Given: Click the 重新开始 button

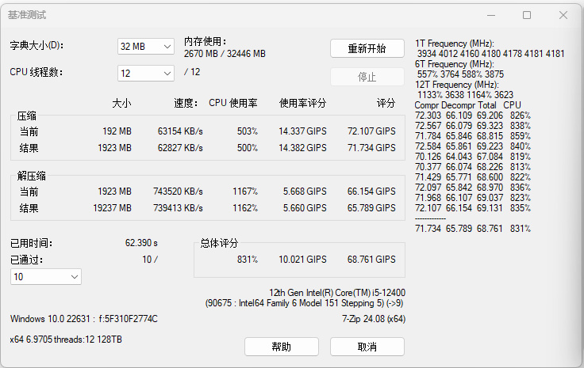Looking at the screenshot, I should pyautogui.click(x=367, y=48).
